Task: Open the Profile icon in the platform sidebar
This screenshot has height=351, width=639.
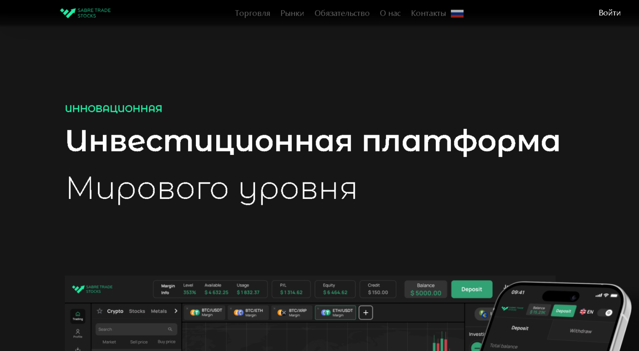Action: [x=78, y=334]
